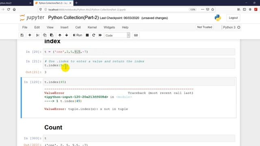Click the 133% zoom level indicator
This screenshot has height=146, width=260.
[193, 9]
